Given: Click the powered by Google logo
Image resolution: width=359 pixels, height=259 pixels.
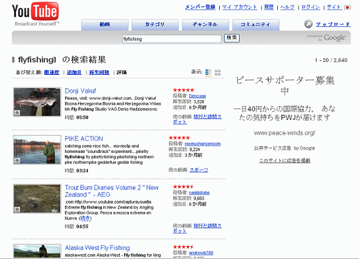Looking at the screenshot, I should [327, 38].
